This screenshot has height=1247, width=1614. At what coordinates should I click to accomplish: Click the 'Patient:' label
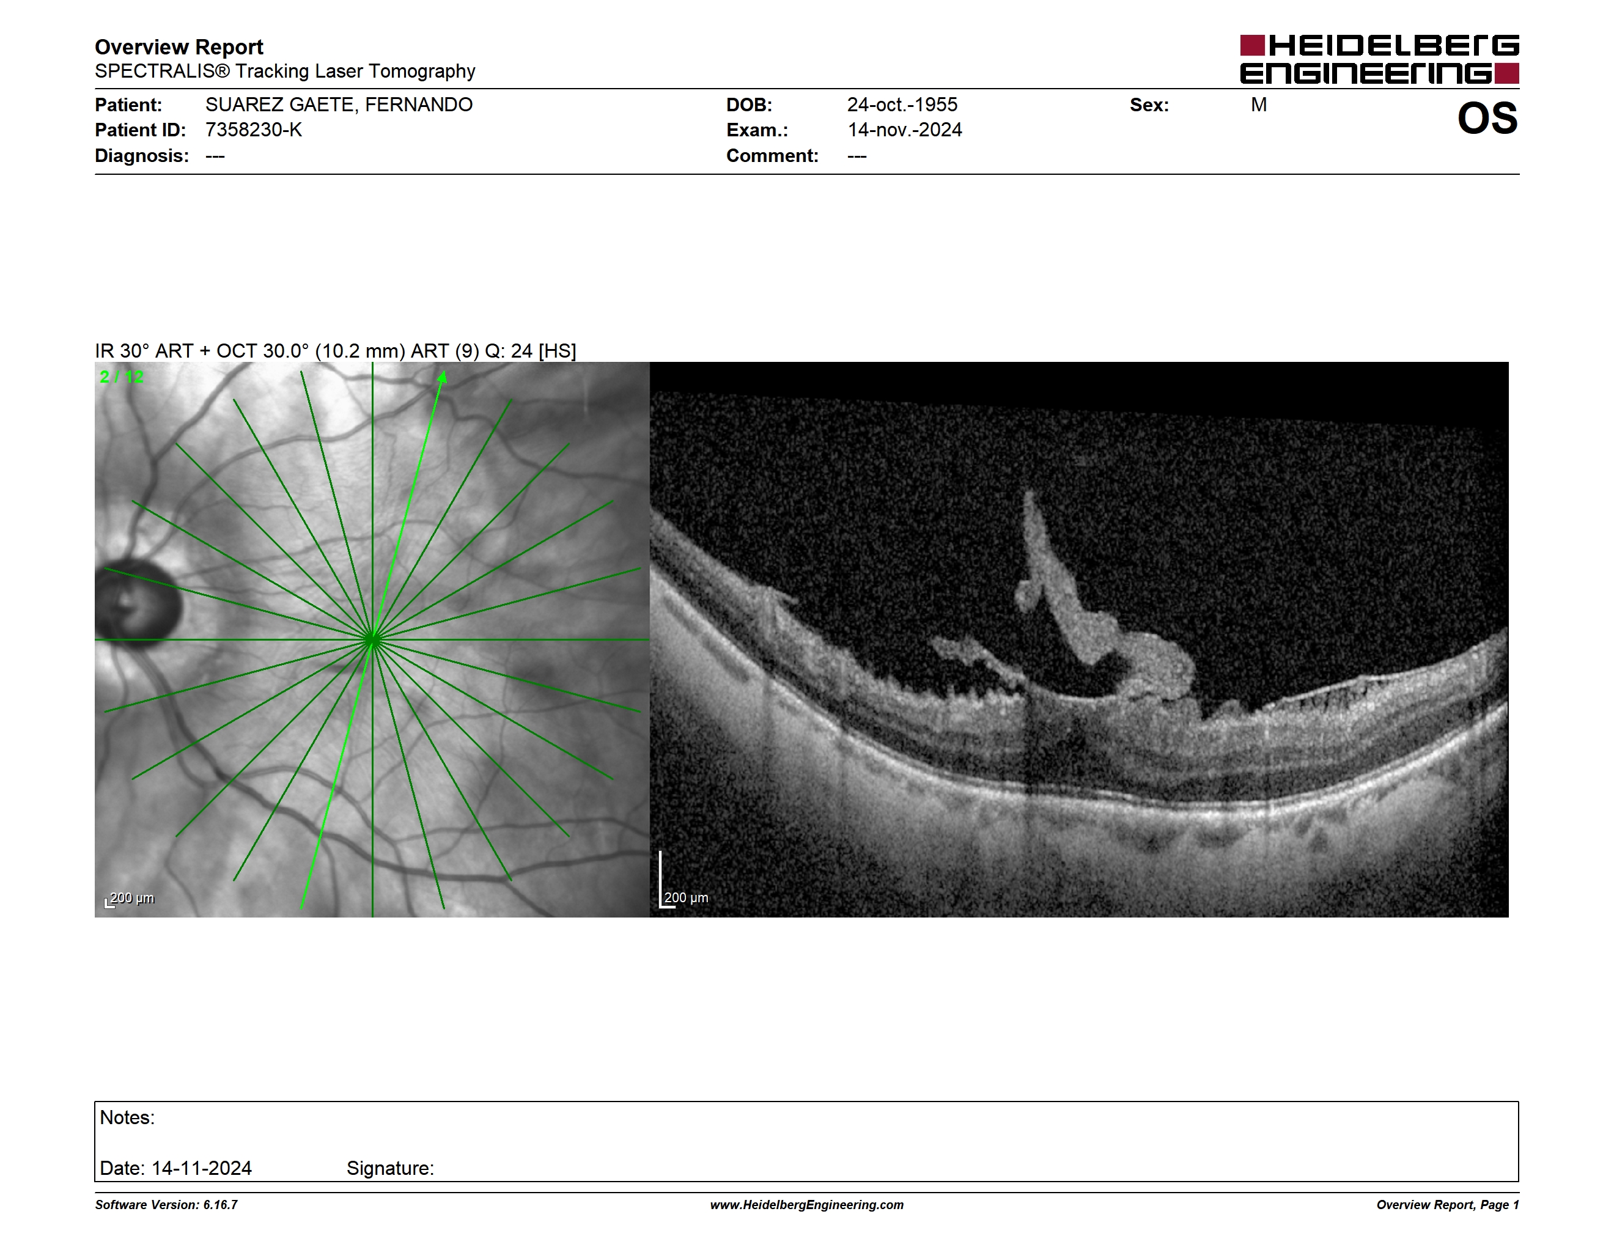point(128,105)
